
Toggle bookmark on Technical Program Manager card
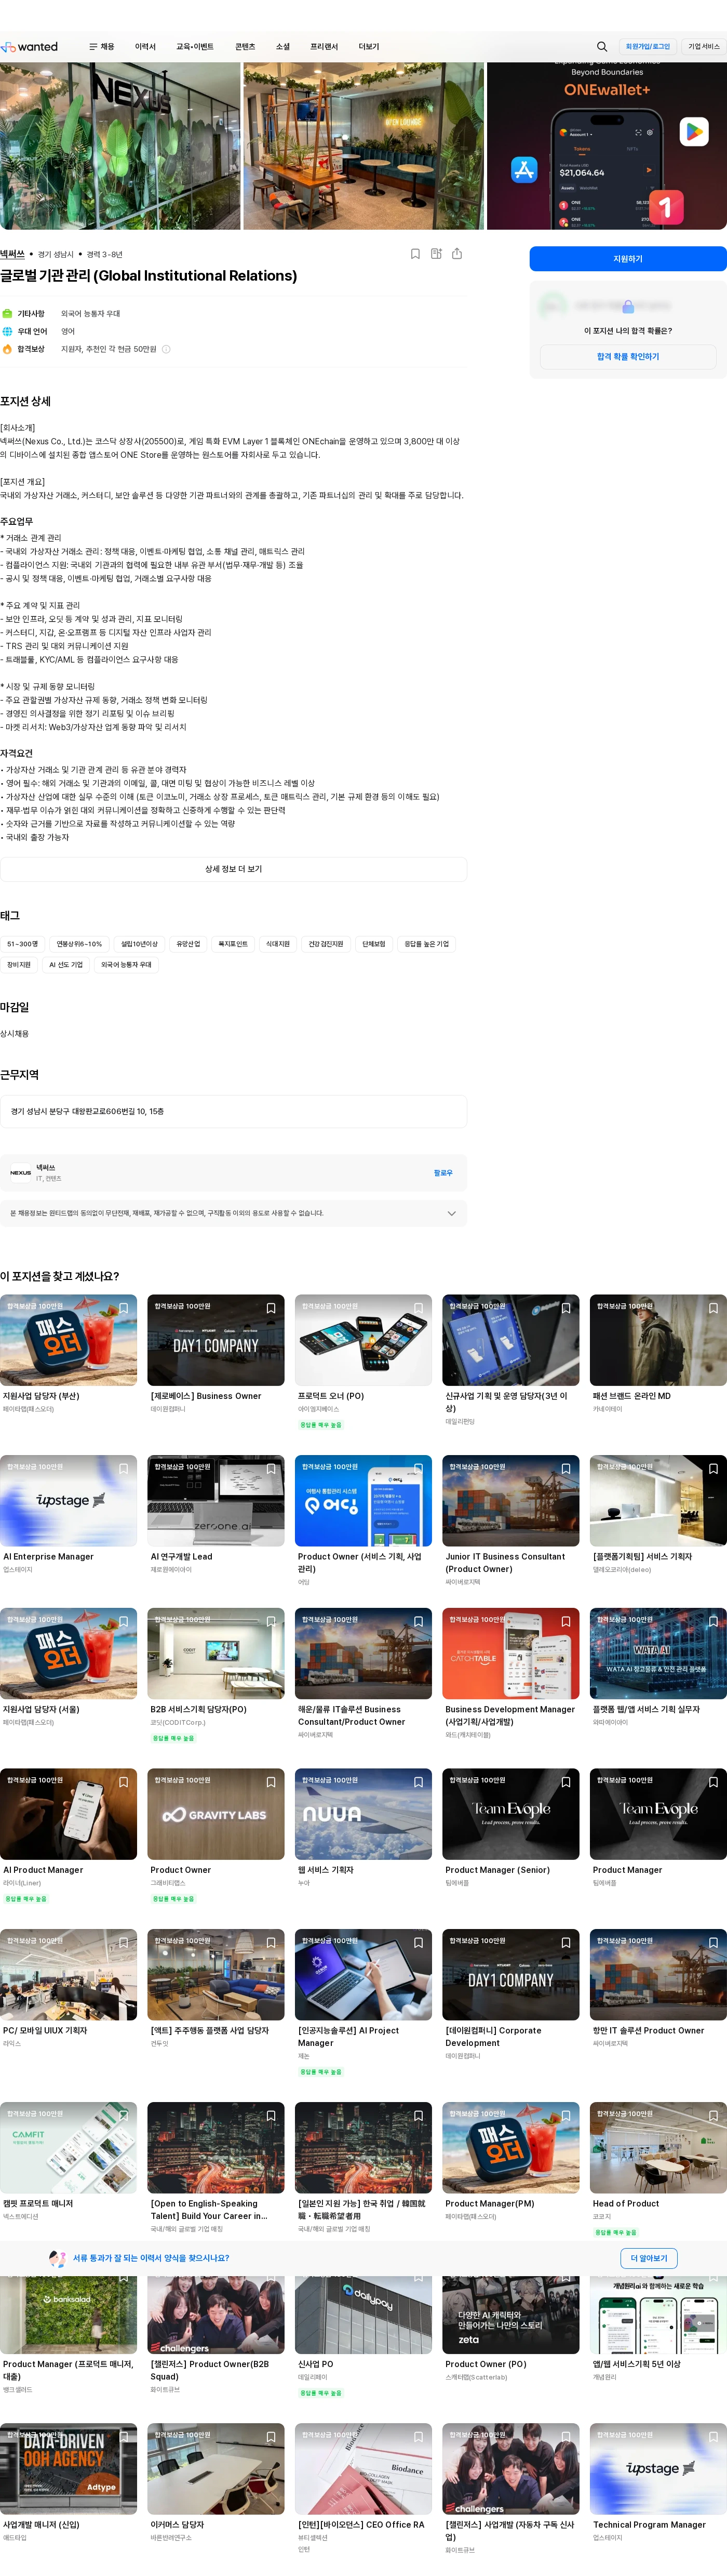713,2437
